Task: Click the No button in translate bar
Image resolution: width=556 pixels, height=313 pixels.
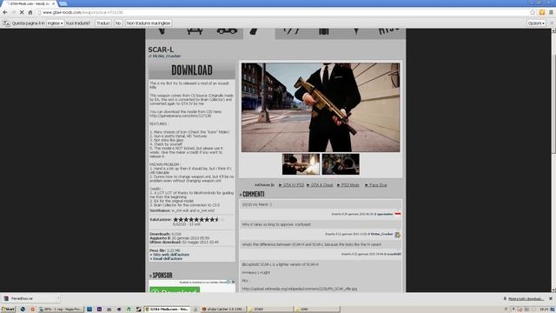Action: tap(118, 23)
